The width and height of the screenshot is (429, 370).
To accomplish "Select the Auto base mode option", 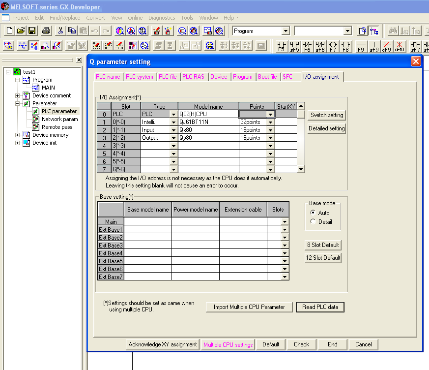I will tap(313, 213).
